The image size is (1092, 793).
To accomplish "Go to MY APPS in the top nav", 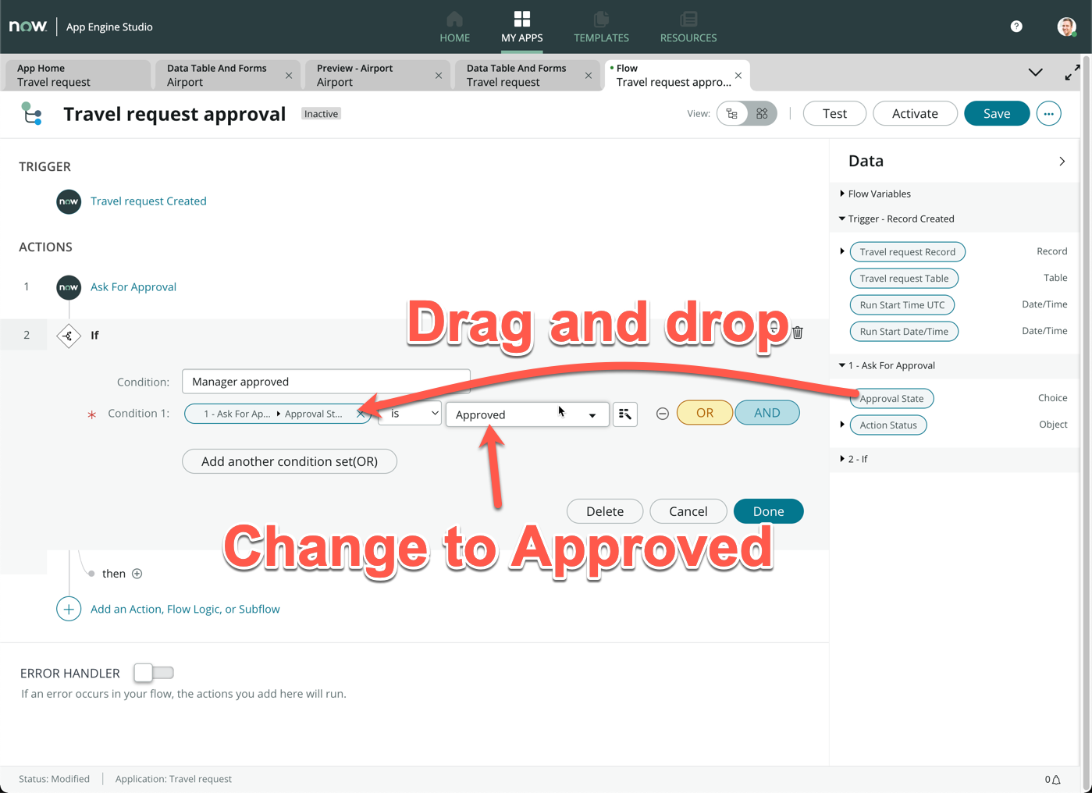I will pos(522,27).
